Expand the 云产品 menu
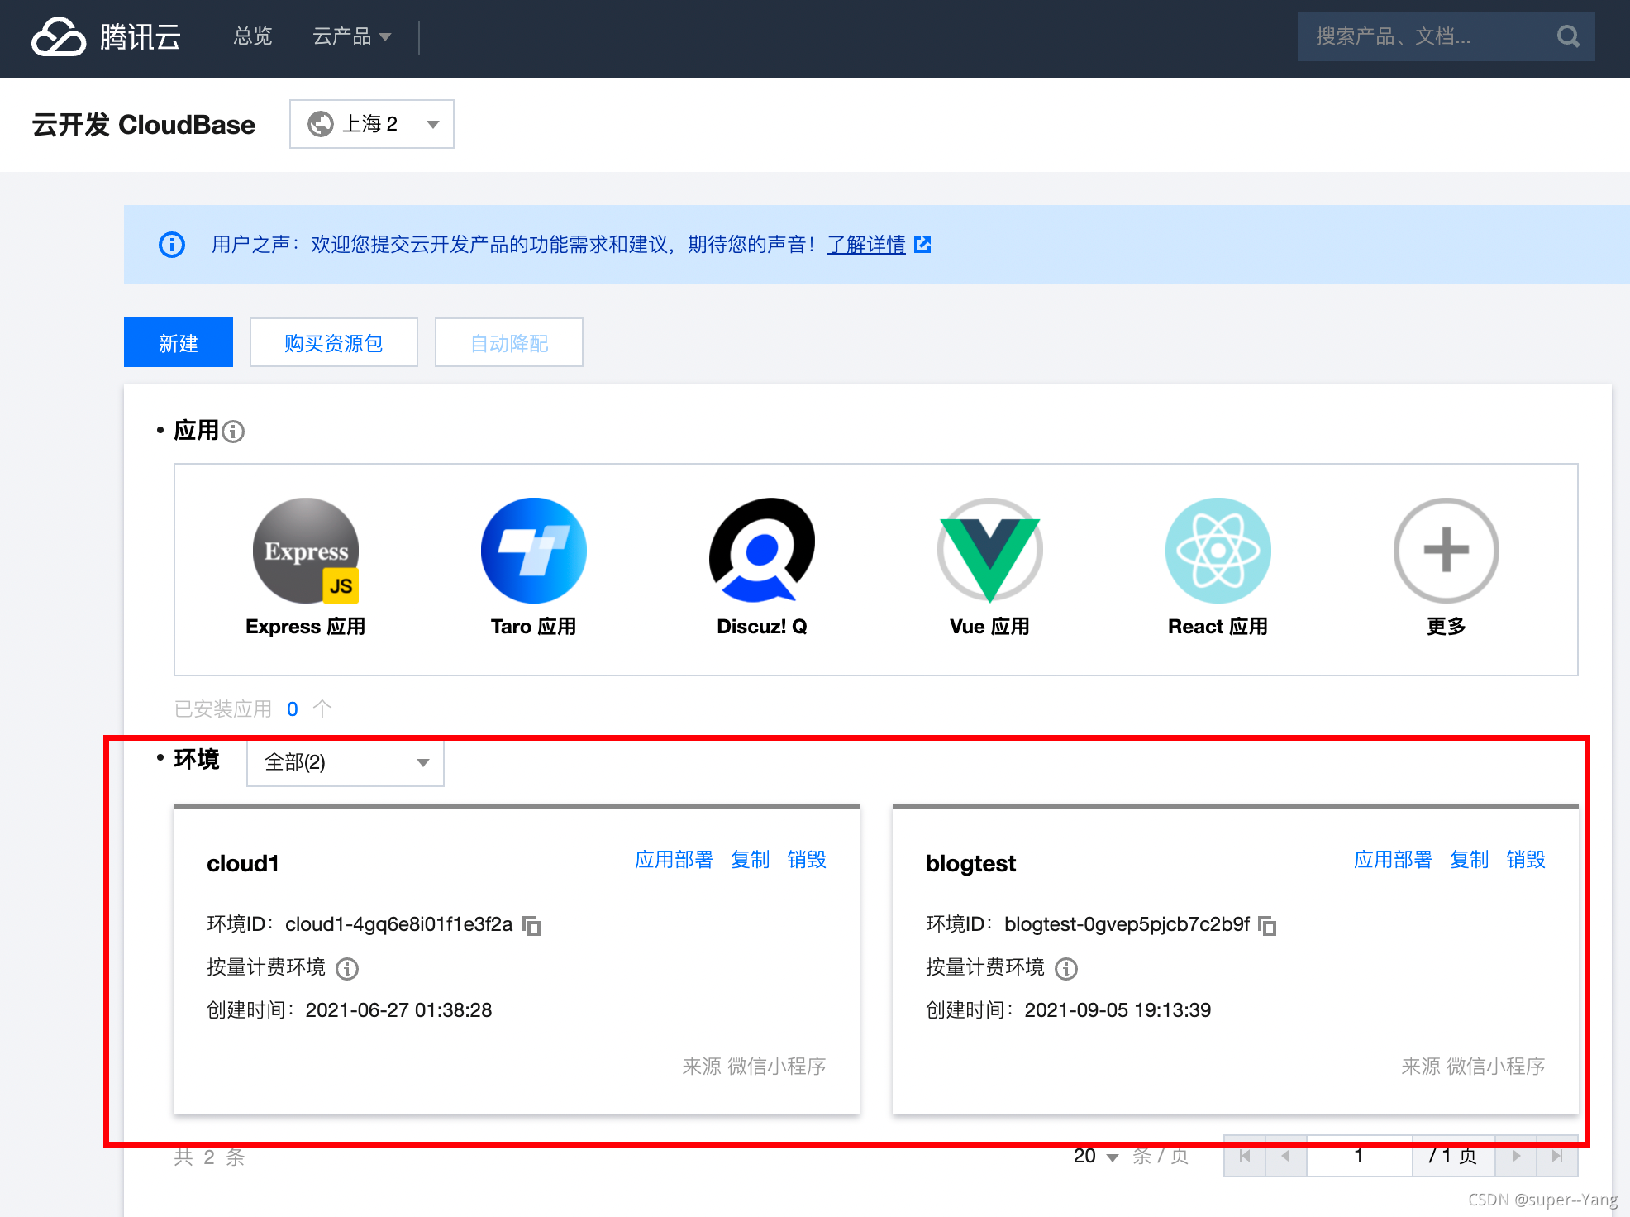1630x1217 pixels. pyautogui.click(x=351, y=36)
